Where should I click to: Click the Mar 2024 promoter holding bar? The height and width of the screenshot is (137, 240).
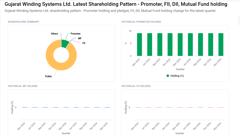180,45
